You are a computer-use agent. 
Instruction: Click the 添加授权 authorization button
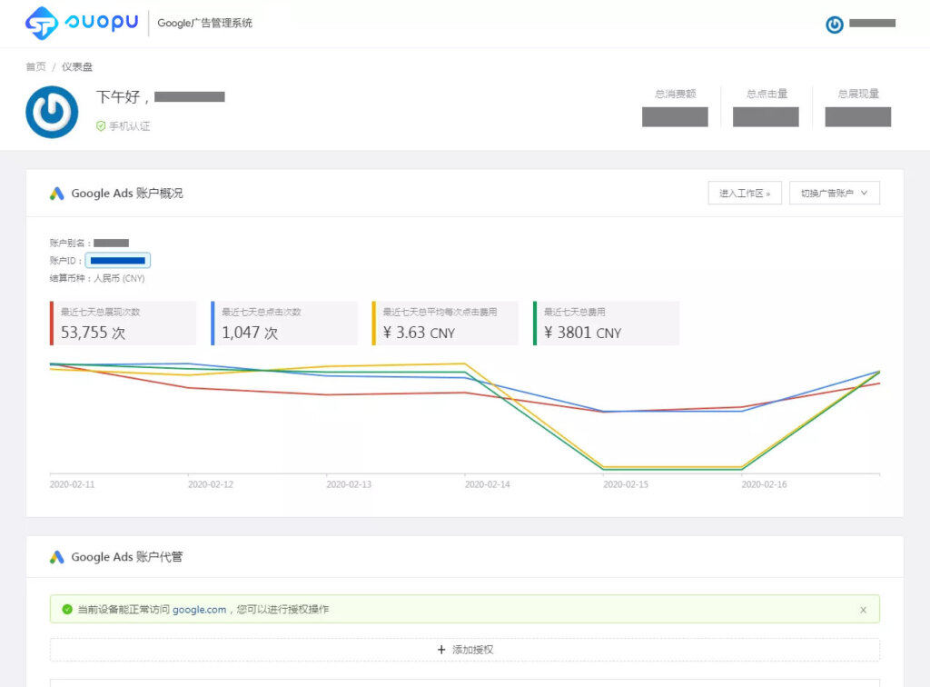[x=465, y=649]
